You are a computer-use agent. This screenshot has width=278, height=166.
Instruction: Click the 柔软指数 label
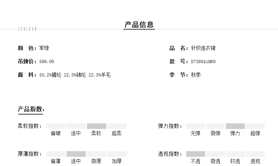tap(30, 126)
